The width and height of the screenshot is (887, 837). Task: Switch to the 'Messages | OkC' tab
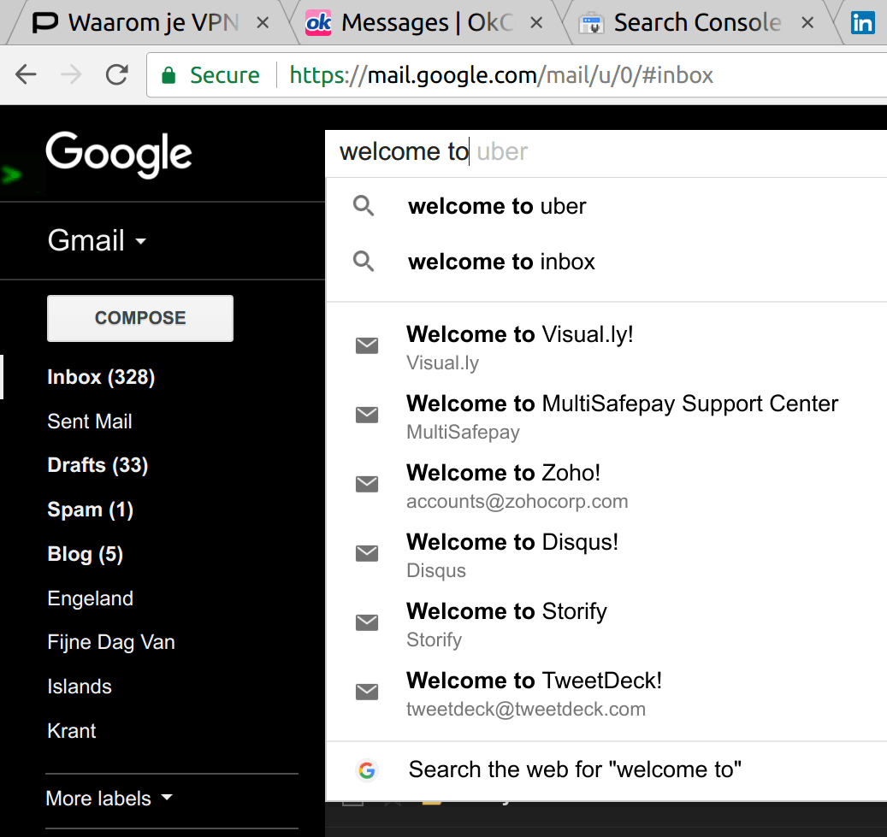tap(427, 23)
